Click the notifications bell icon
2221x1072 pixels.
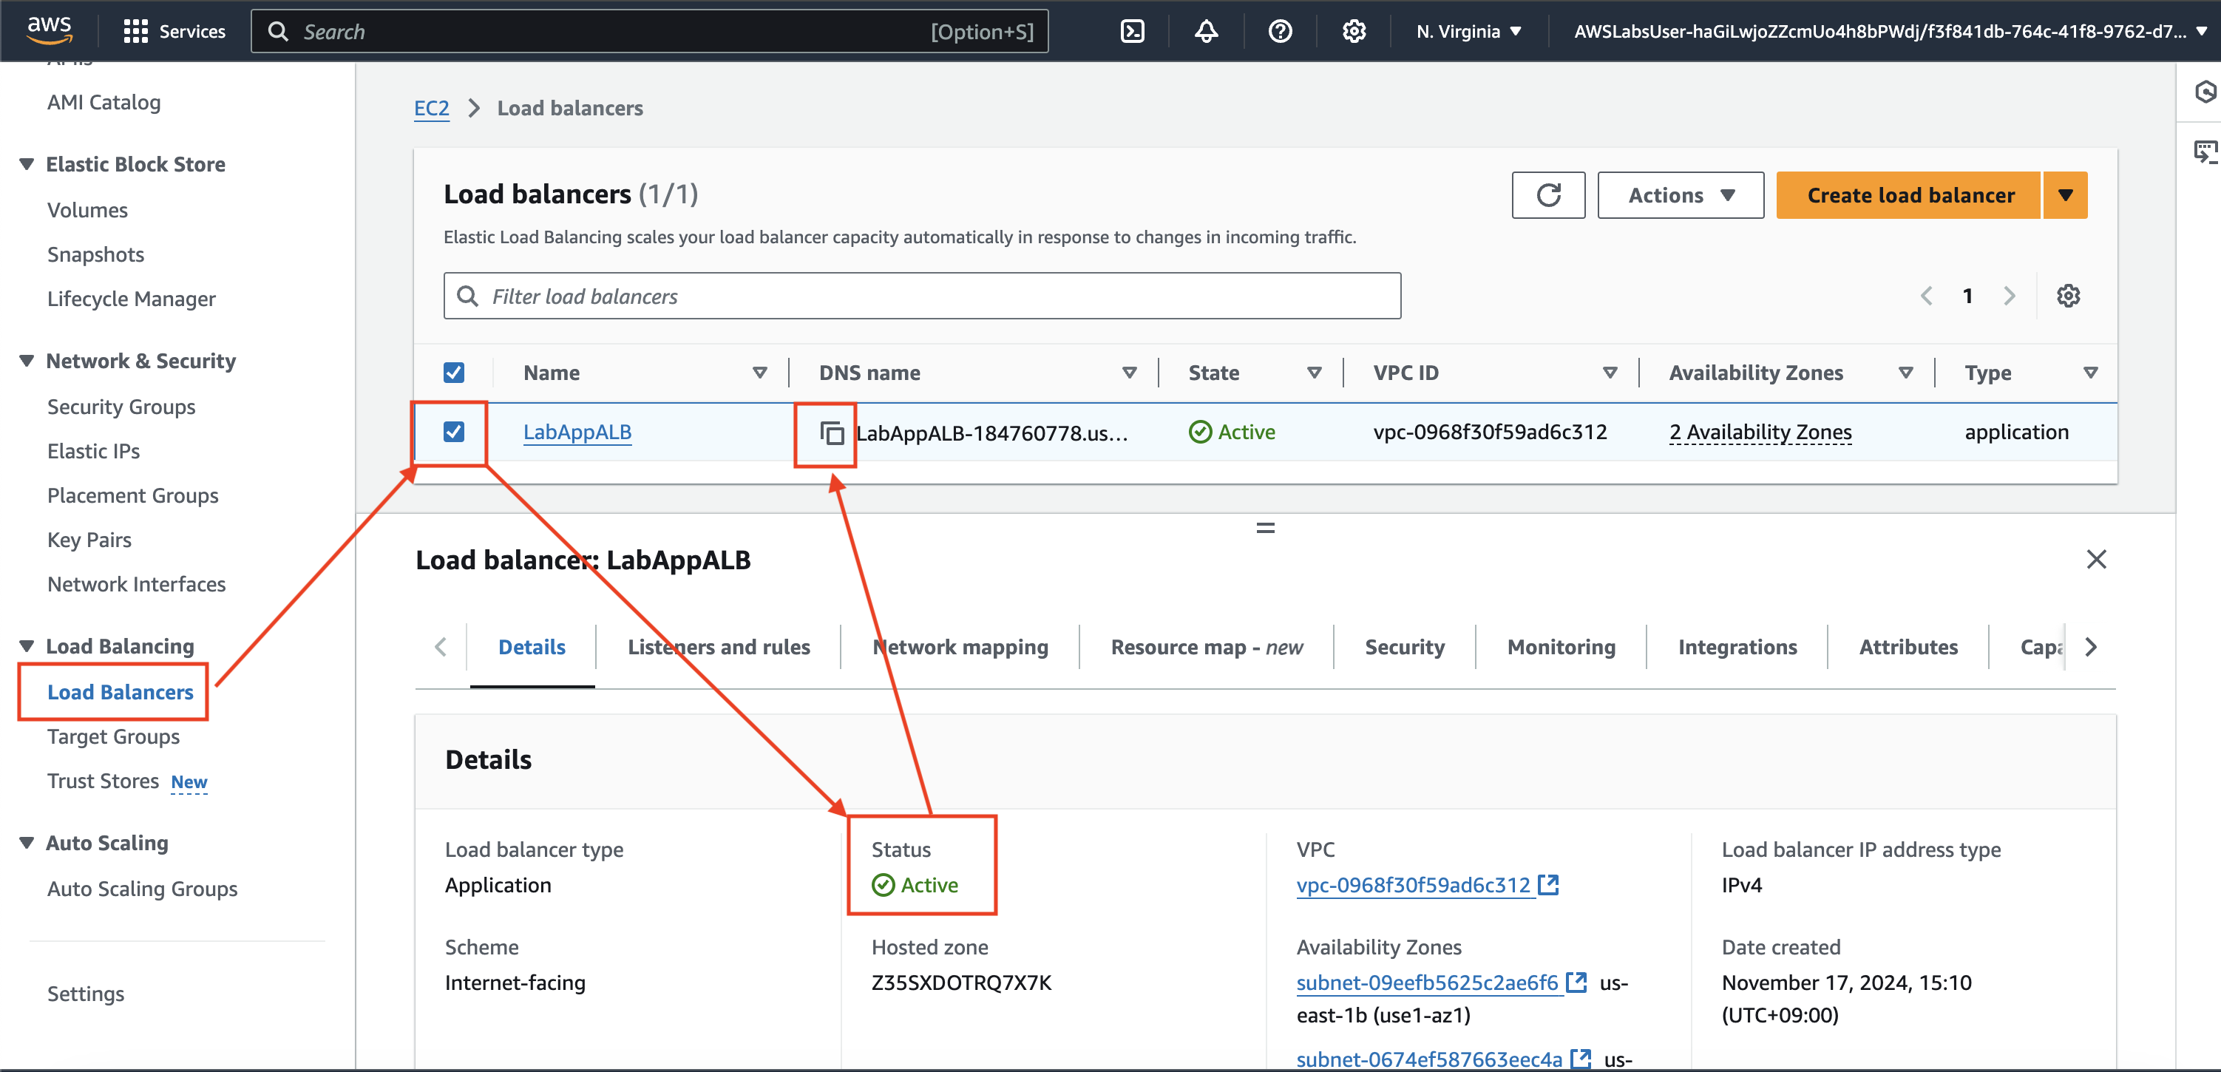[x=1206, y=32]
